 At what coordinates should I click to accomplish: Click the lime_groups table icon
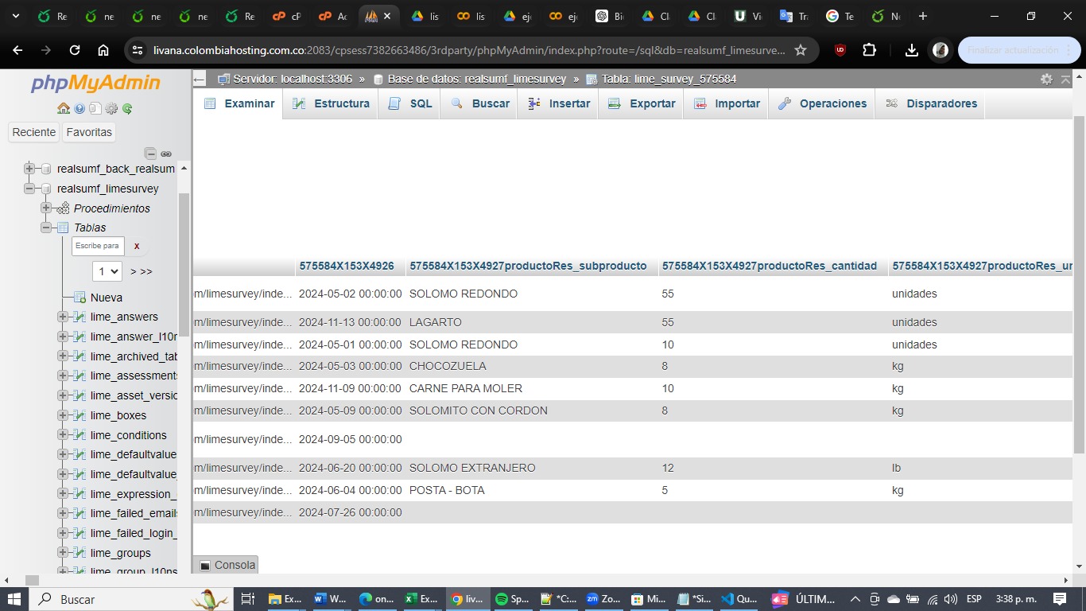pos(80,553)
